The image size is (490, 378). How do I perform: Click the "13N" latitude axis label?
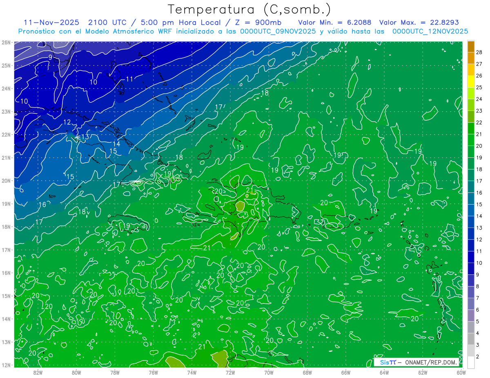coord(6,342)
